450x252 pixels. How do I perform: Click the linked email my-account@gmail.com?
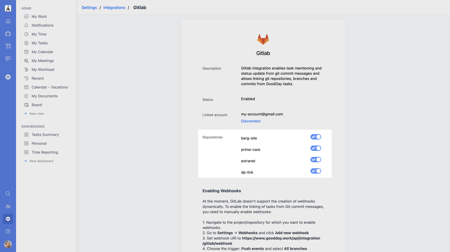pos(262,114)
